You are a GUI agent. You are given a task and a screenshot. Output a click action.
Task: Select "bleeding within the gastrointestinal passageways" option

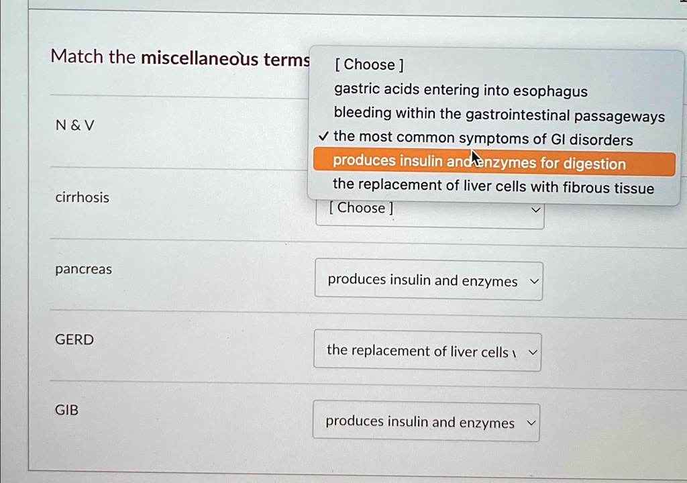pyautogui.click(x=499, y=115)
